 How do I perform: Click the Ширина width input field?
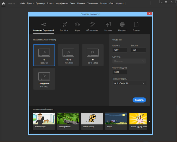point(119,50)
